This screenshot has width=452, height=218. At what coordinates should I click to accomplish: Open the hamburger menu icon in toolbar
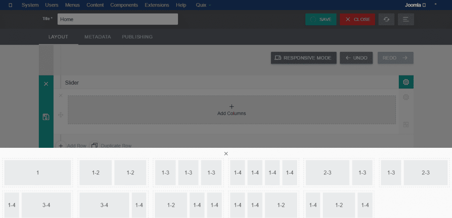tap(406, 19)
